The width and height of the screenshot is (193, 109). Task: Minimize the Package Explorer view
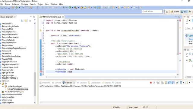coord(31,16)
